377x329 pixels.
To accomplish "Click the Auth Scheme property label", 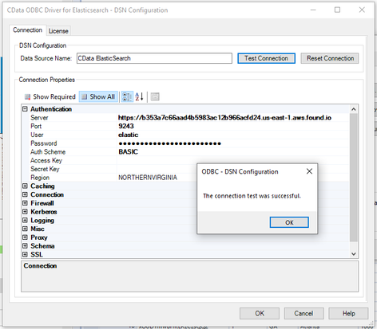I will 48,152.
